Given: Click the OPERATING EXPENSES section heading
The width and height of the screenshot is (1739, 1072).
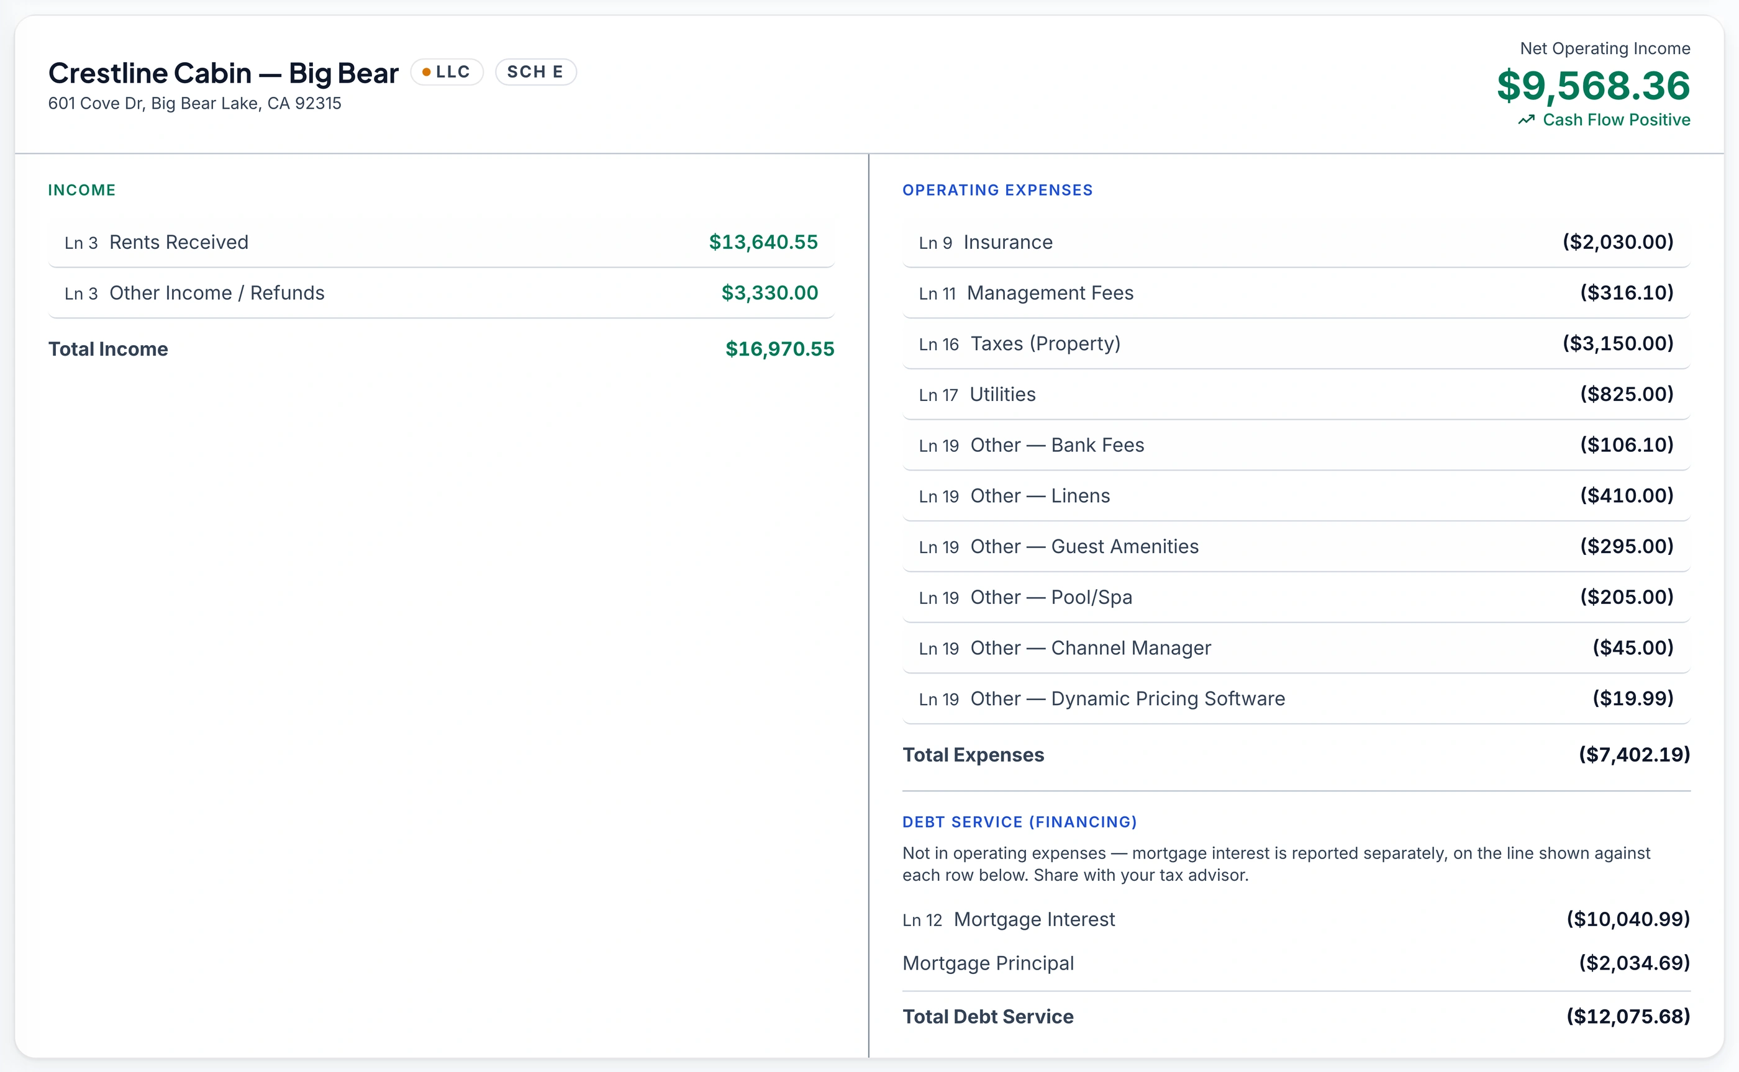Looking at the screenshot, I should (x=997, y=190).
